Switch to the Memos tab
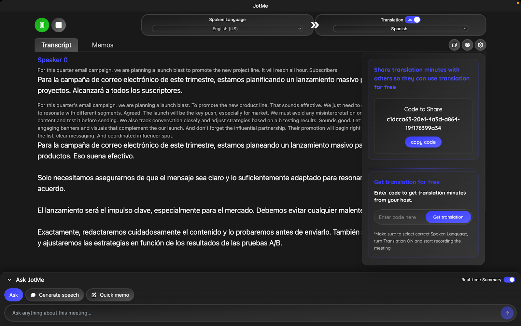 102,45
